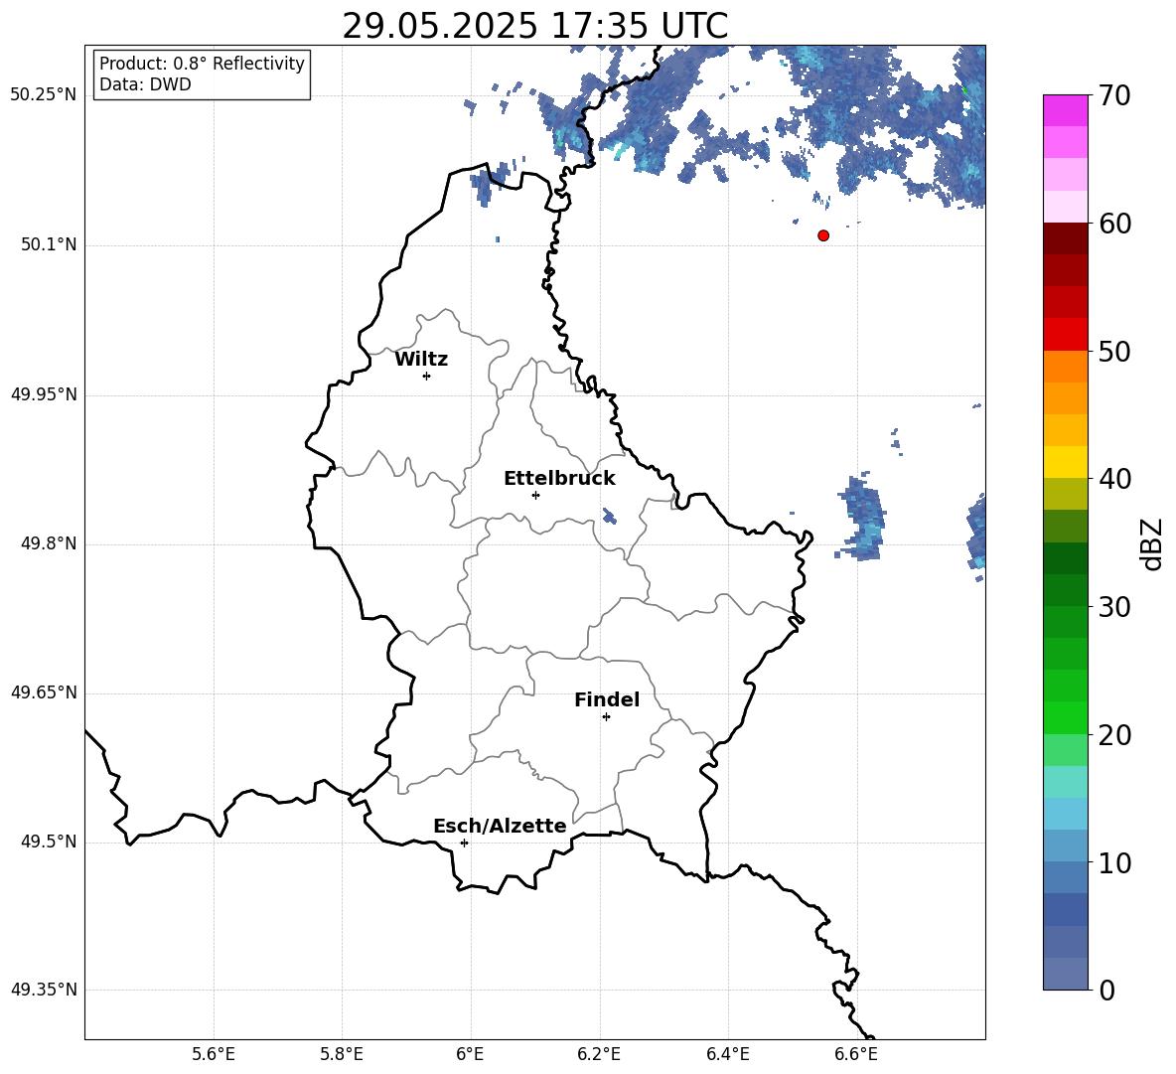Click the Wiltz station cross marker
The image size is (1176, 1074).
tap(427, 376)
